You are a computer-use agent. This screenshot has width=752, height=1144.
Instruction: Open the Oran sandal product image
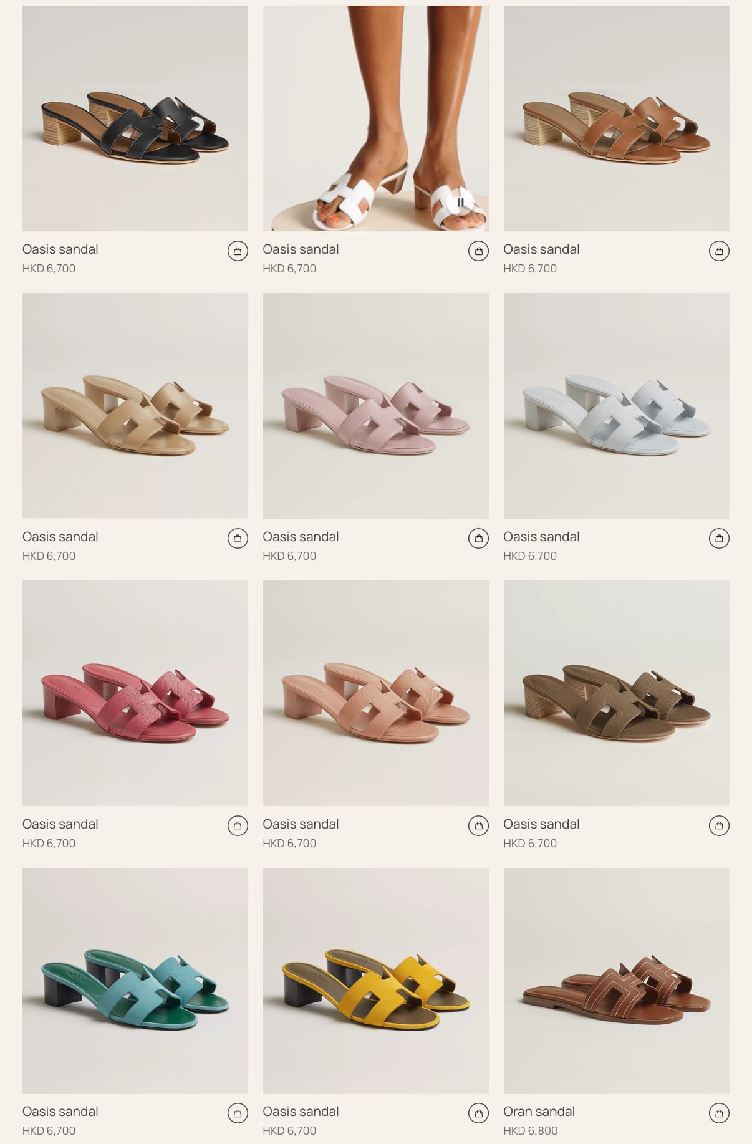(617, 981)
